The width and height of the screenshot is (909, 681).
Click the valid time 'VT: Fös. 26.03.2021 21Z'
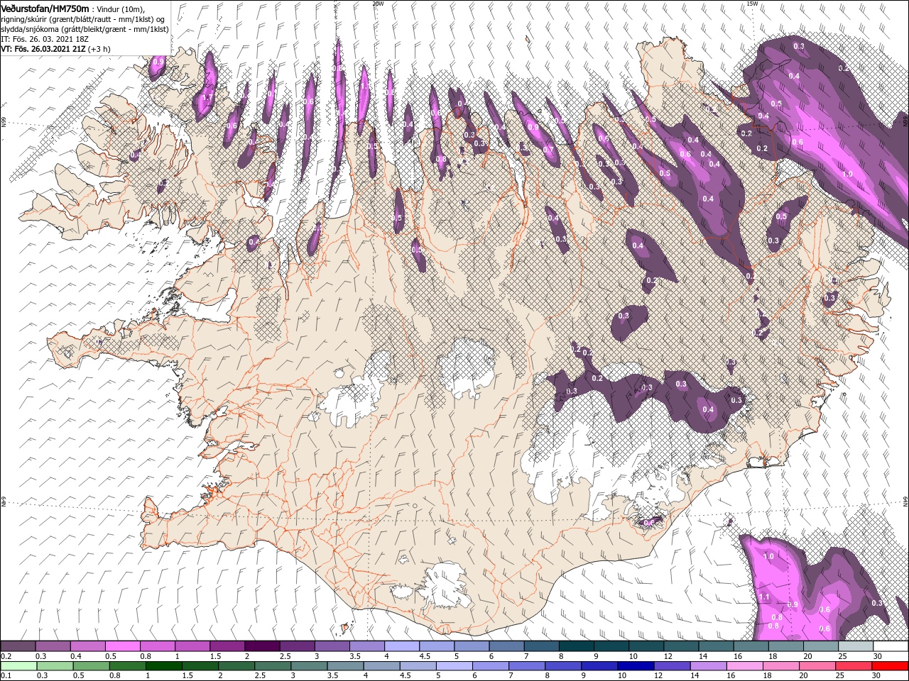tap(44, 49)
